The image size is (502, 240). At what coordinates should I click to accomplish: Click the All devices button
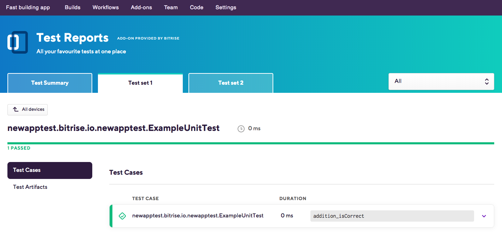tap(28, 109)
